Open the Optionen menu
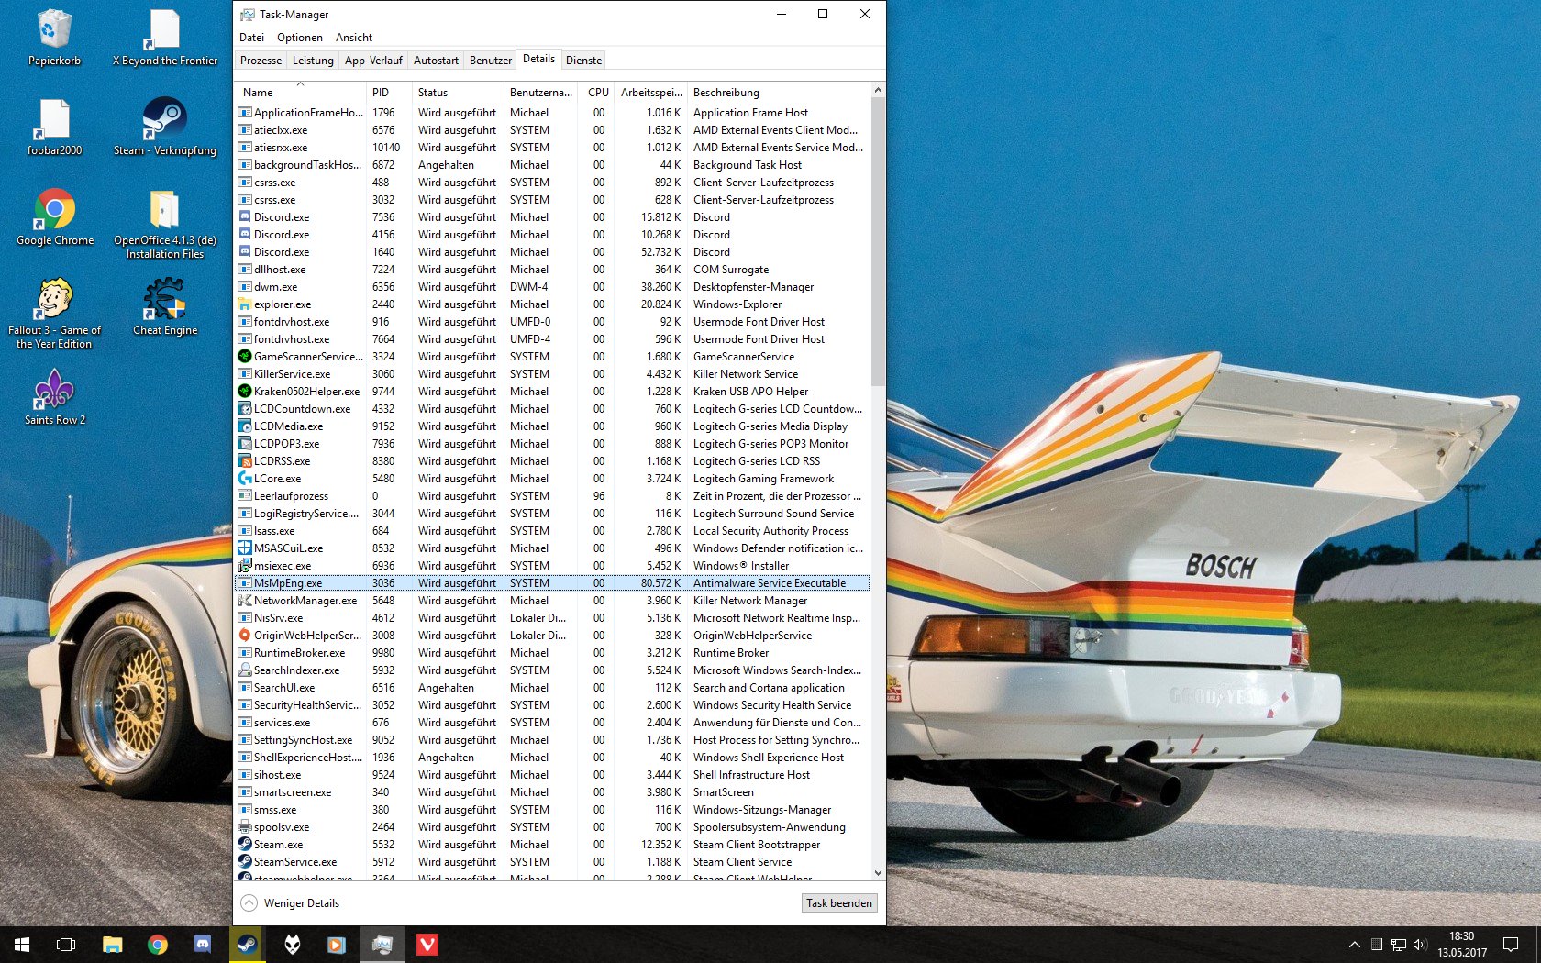The width and height of the screenshot is (1541, 963). 300,38
